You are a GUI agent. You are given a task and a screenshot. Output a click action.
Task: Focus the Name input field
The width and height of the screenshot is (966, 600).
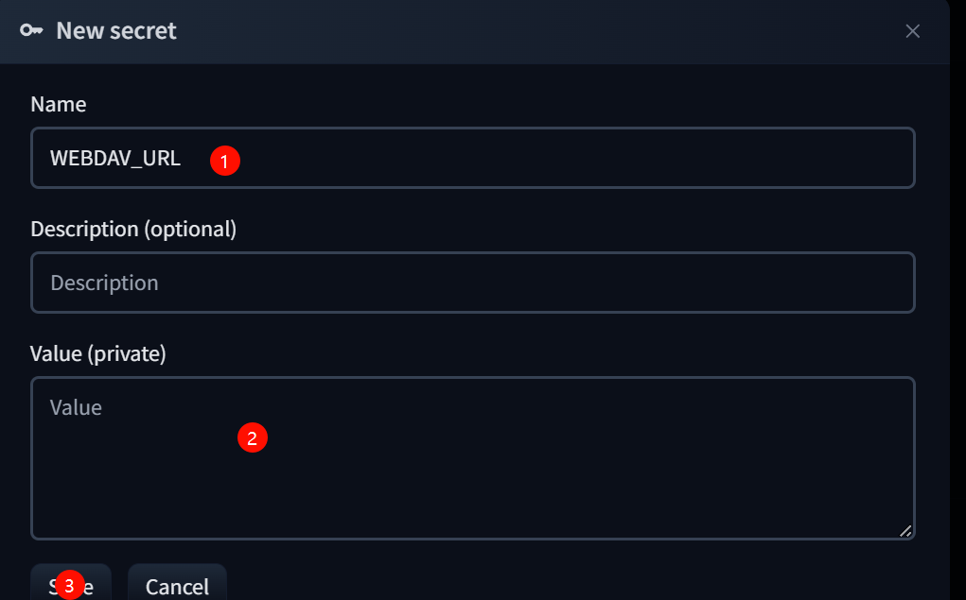click(472, 158)
